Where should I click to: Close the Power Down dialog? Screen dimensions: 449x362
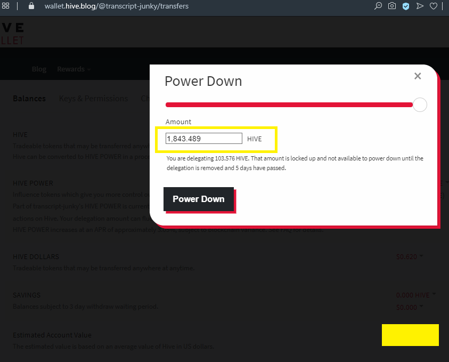tap(418, 76)
